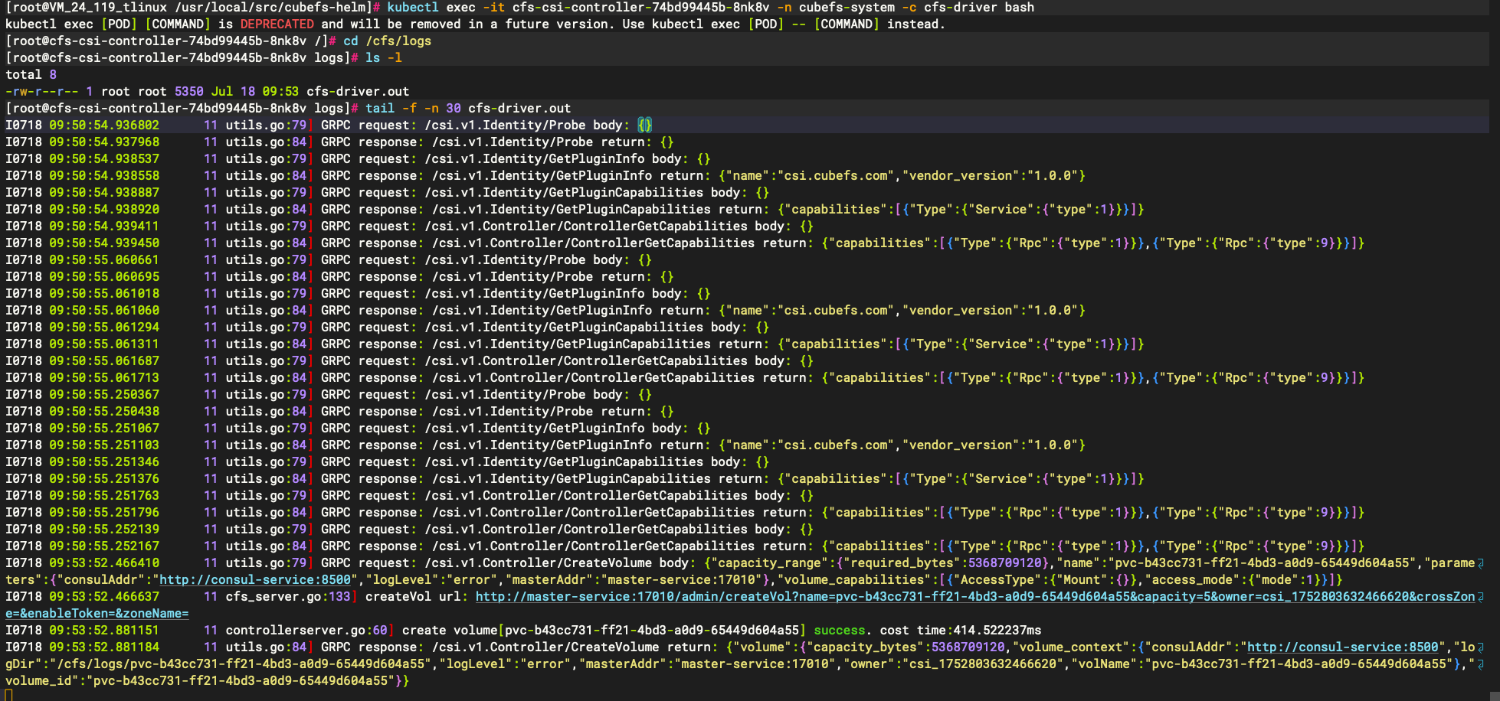1500x701 pixels.
Task: Click the highlighted {} on the first Probe request line
Action: click(x=645, y=125)
